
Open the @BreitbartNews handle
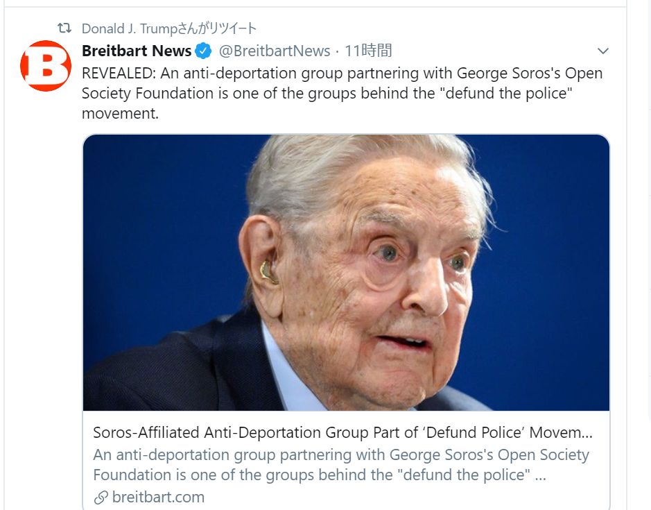click(275, 51)
